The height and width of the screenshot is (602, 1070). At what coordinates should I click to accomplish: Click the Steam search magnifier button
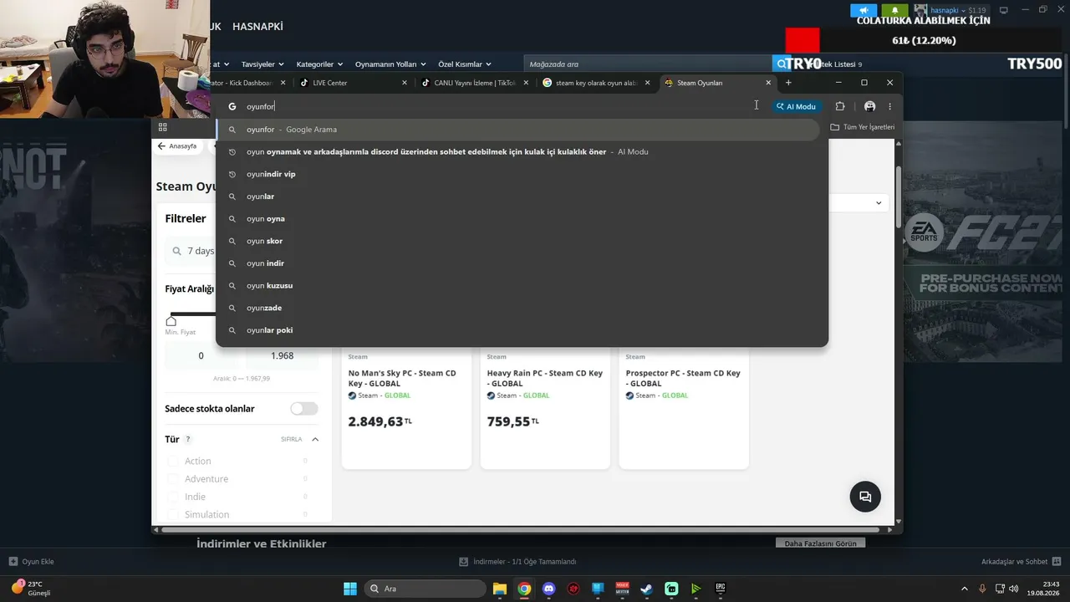click(781, 64)
